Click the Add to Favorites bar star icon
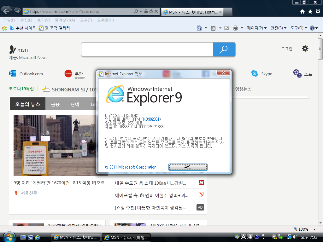Screen dimensions: 323x242 (4, 28)
